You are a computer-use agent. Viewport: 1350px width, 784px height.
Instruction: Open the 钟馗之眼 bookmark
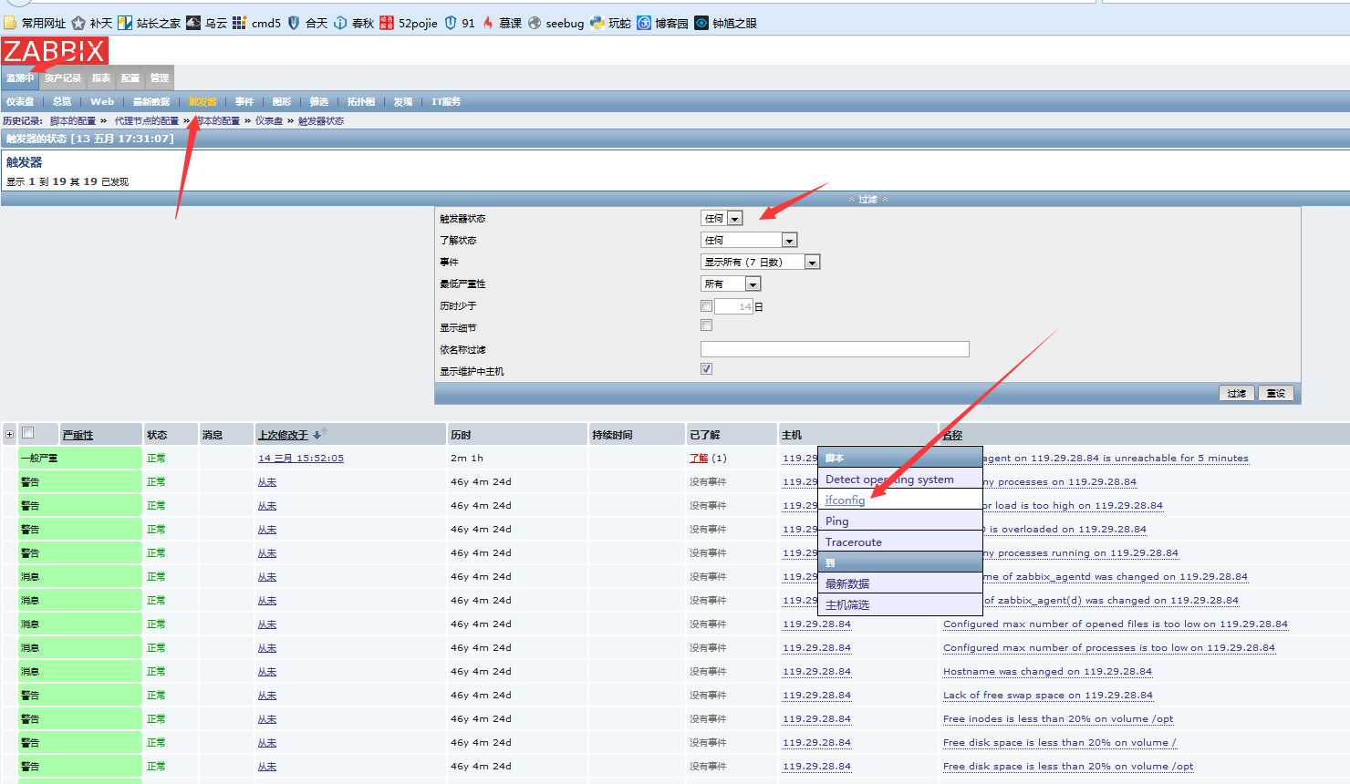tap(725, 23)
